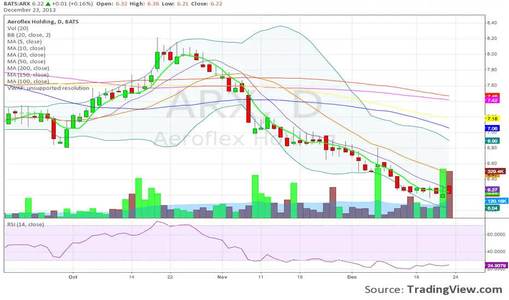This screenshot has height=300, width=509.
Task: Select the MA (200, close) legend entry
Action: point(28,68)
